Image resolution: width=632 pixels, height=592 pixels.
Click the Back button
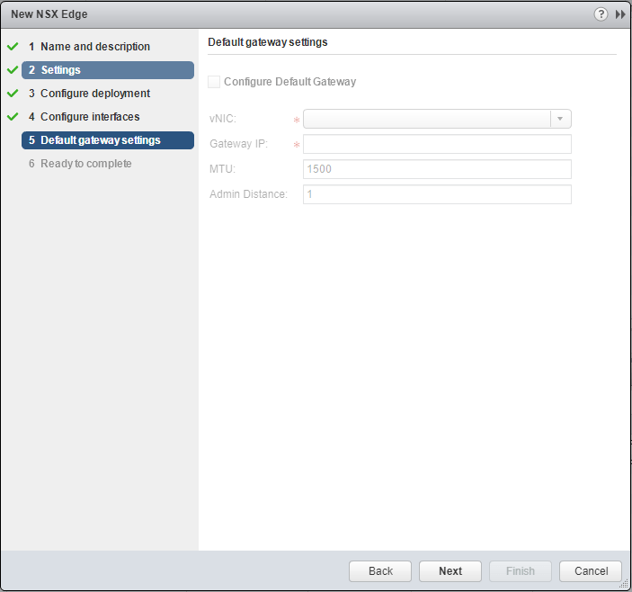(x=380, y=571)
